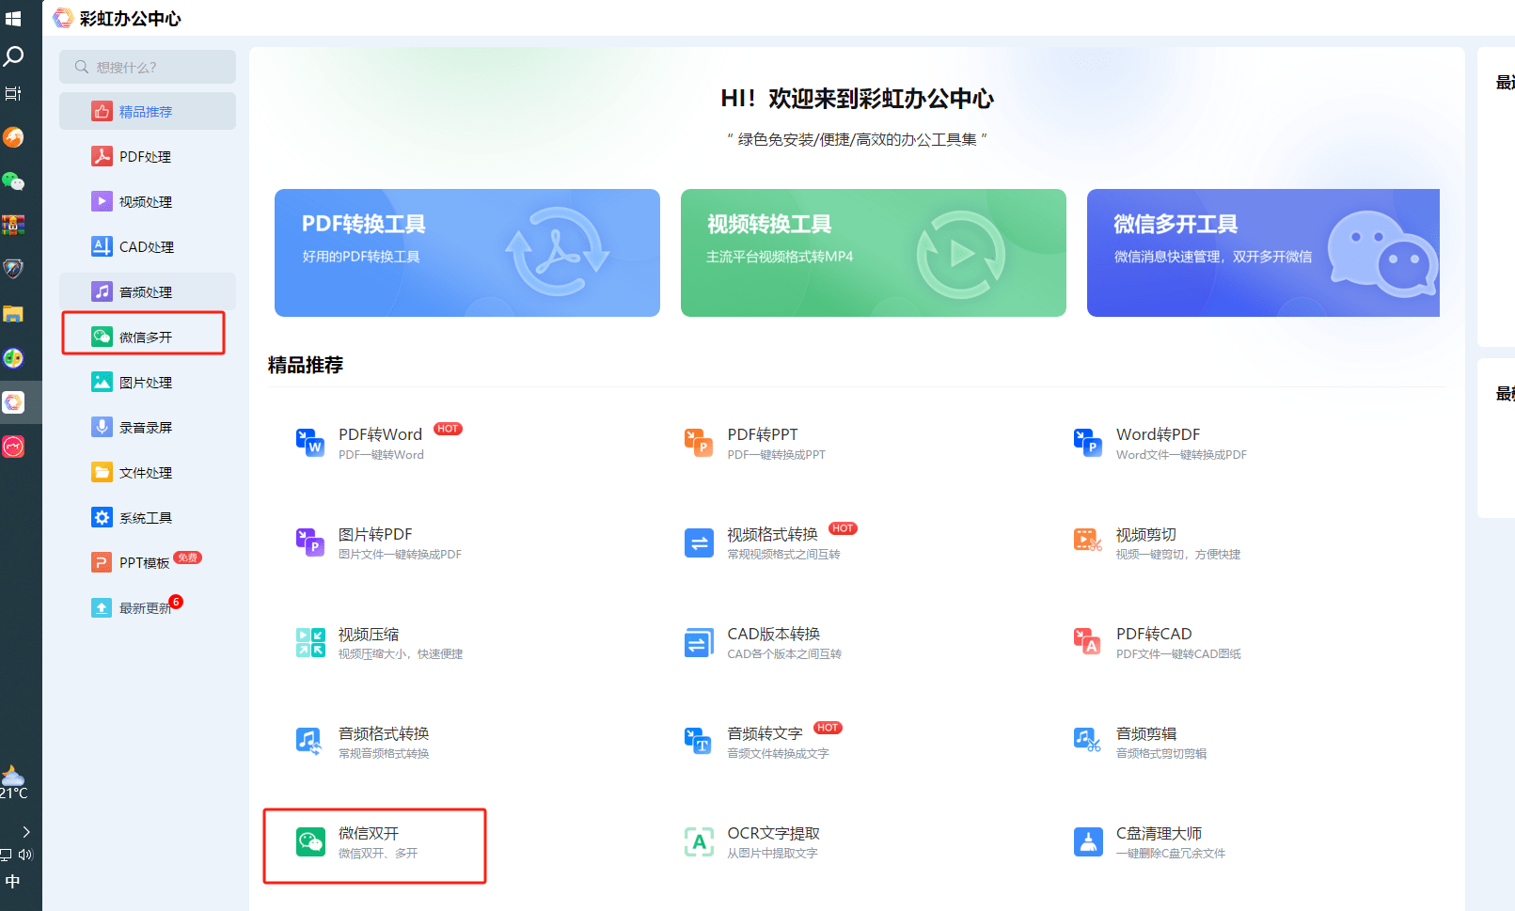Click the 视频格式转换 title text
This screenshot has width=1515, height=911.
[x=772, y=534]
